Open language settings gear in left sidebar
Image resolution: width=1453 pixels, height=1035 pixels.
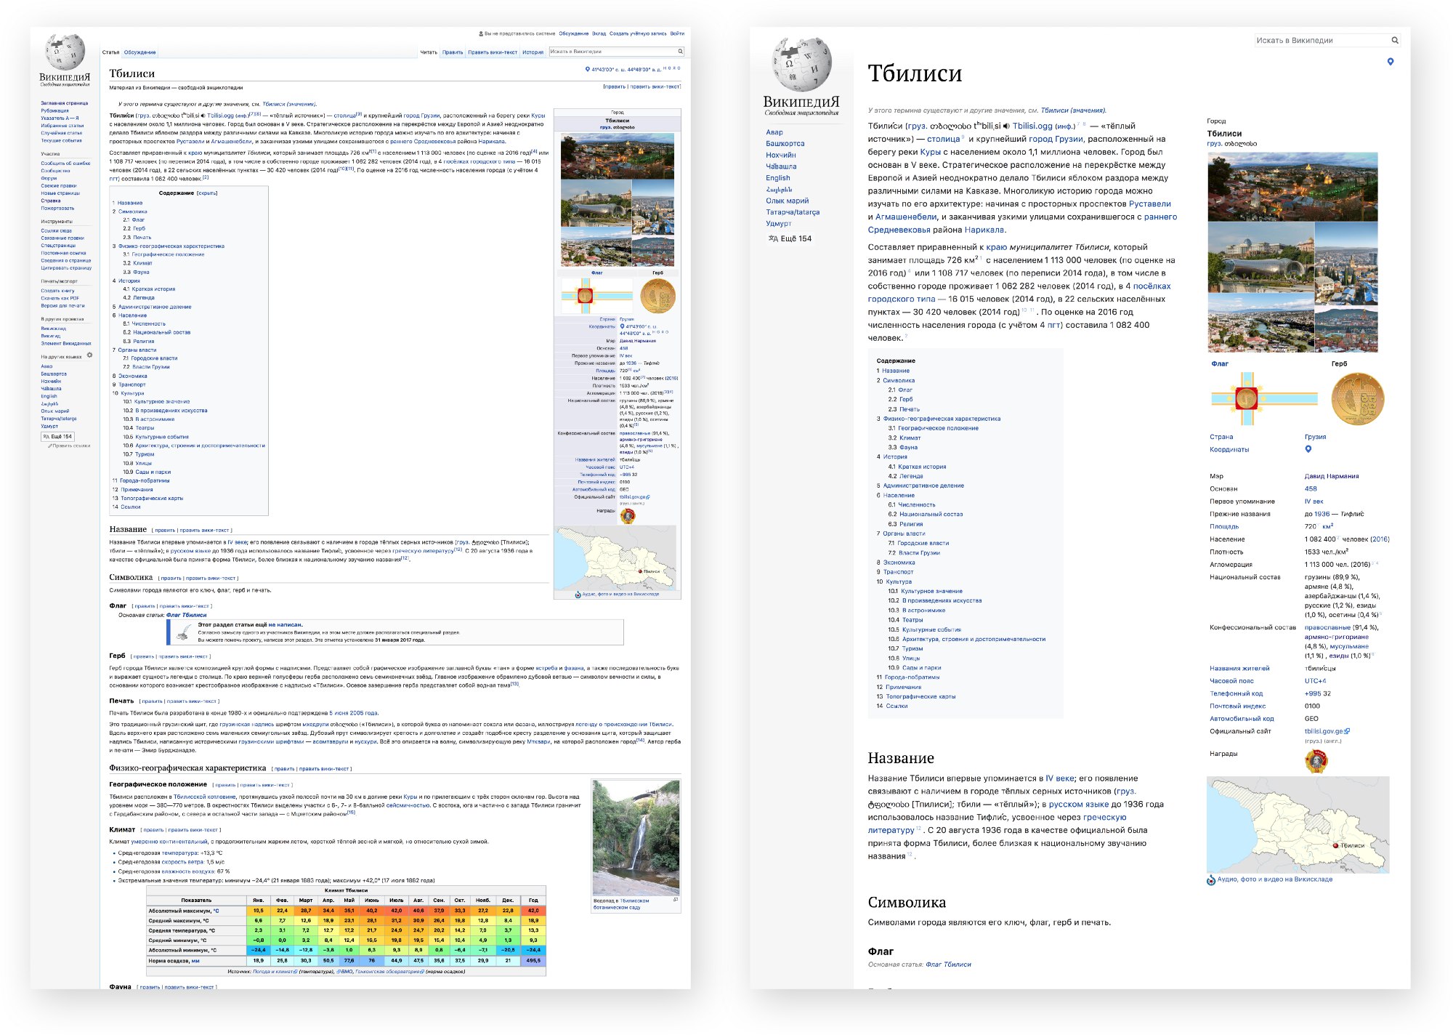point(89,355)
